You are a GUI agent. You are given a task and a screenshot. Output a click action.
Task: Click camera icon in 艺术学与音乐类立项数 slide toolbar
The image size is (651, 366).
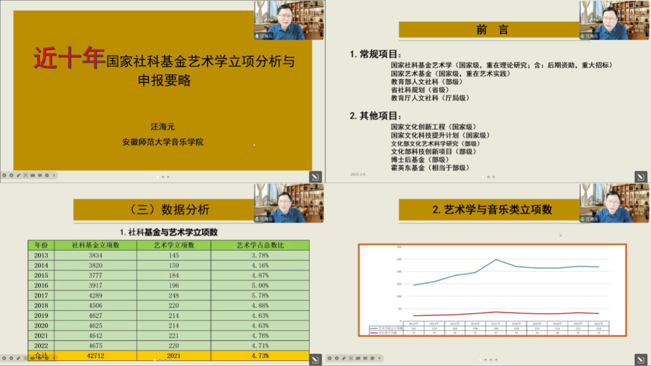coord(358,358)
